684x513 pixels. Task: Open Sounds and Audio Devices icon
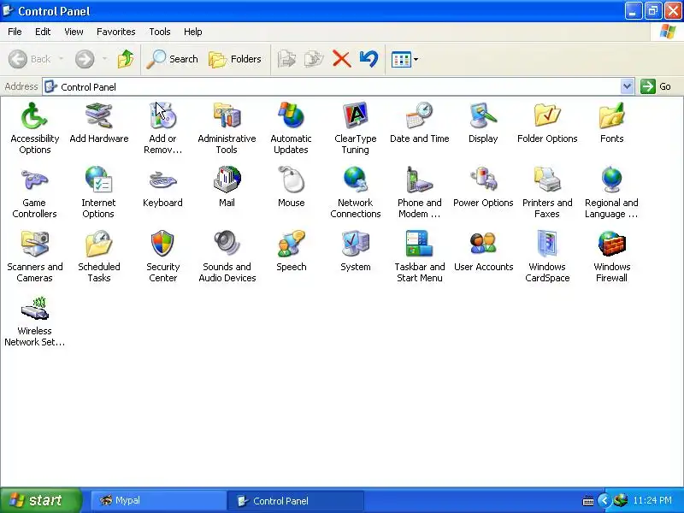[227, 245]
